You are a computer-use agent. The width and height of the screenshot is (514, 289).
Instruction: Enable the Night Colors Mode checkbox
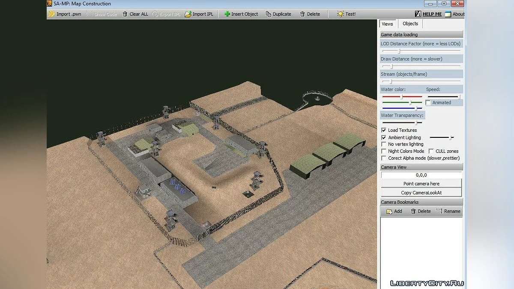[x=384, y=151]
